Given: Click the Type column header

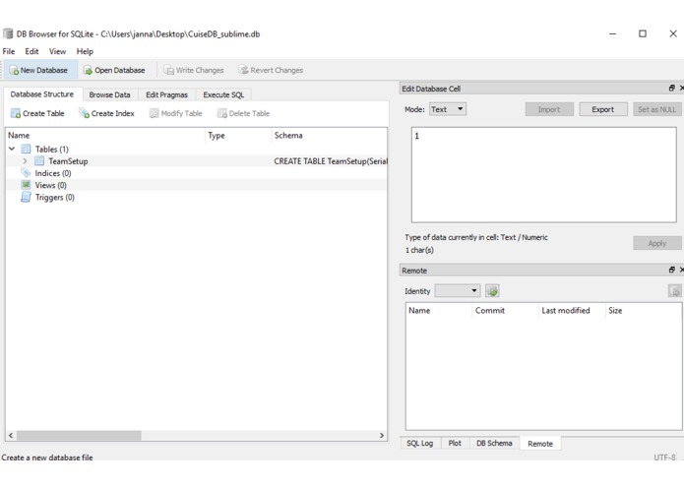Looking at the screenshot, I should coord(238,135).
